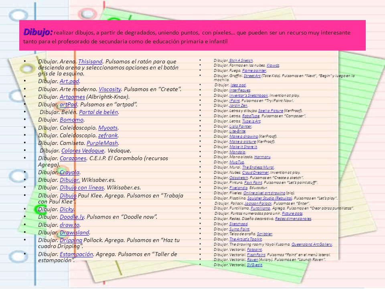Open the Dibujo link beside Paul Klee
Viewport: 385px width, 289px height.
(68, 195)
